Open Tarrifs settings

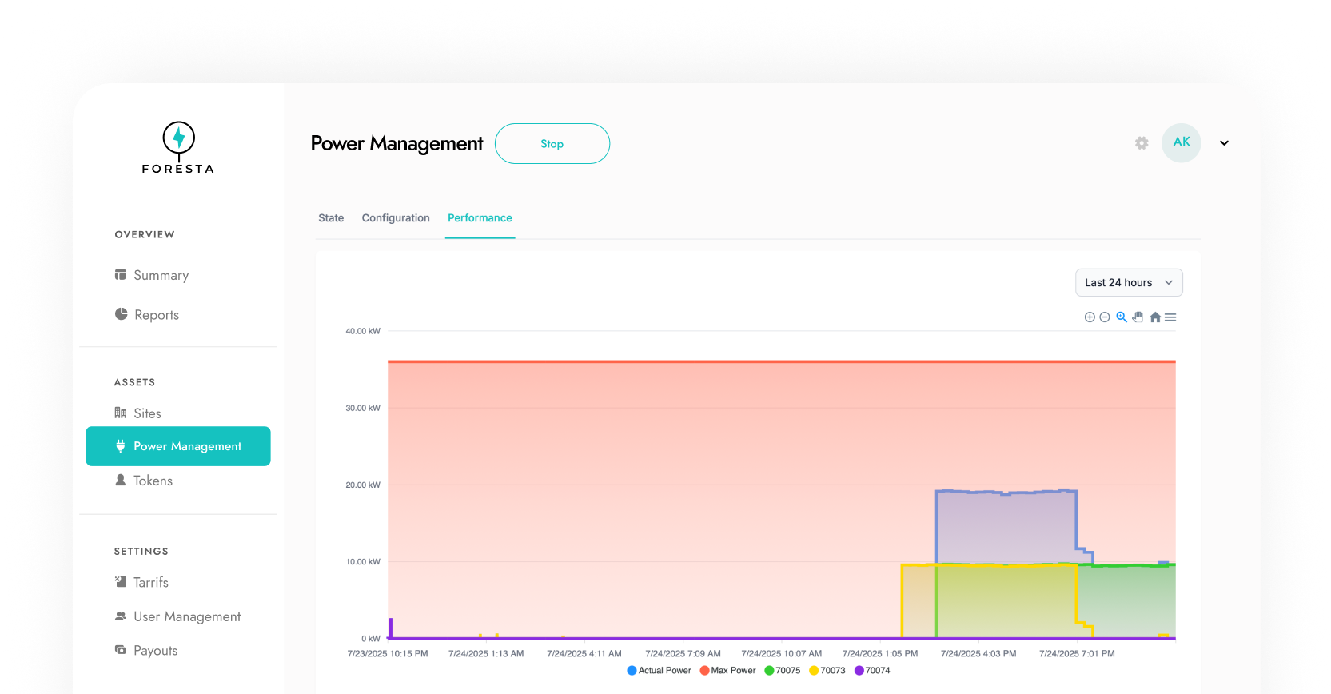151,582
